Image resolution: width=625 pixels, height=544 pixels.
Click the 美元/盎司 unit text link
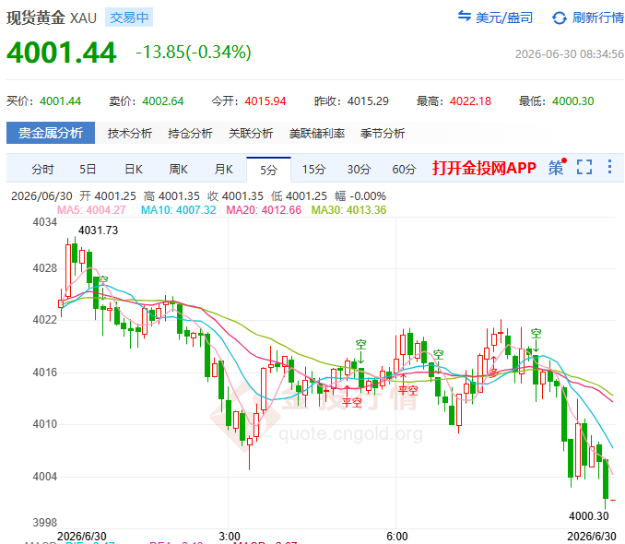click(x=504, y=18)
